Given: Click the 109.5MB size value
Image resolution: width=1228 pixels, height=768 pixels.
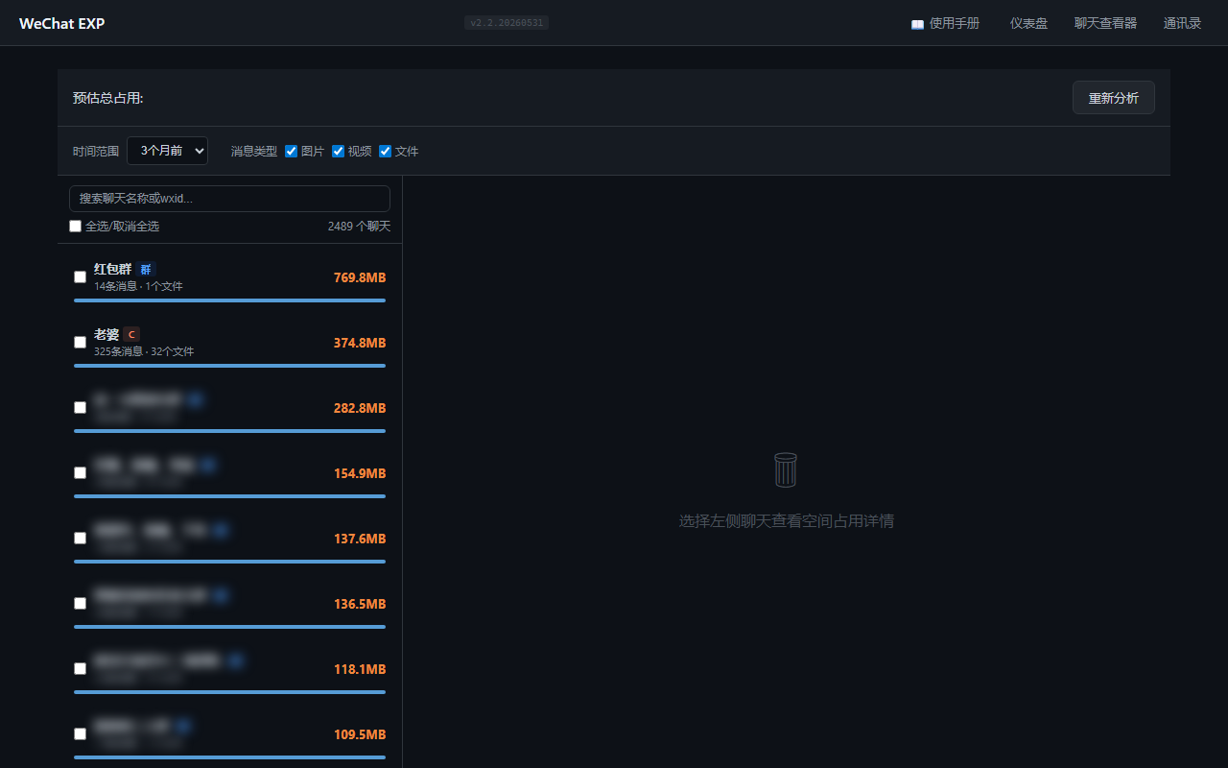Looking at the screenshot, I should point(360,734).
